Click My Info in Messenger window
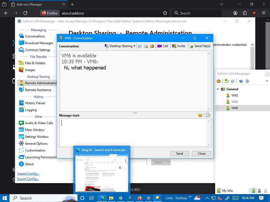270x202 pixels. 225,191
